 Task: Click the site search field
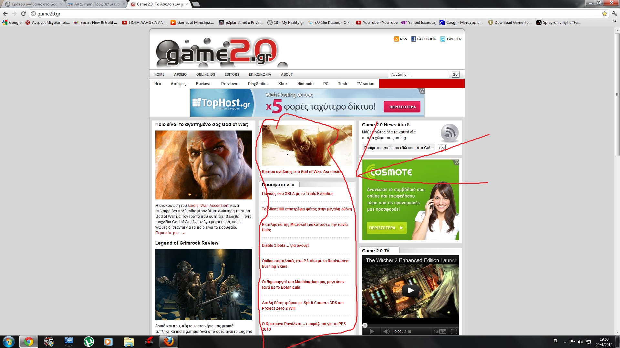pyautogui.click(x=419, y=74)
